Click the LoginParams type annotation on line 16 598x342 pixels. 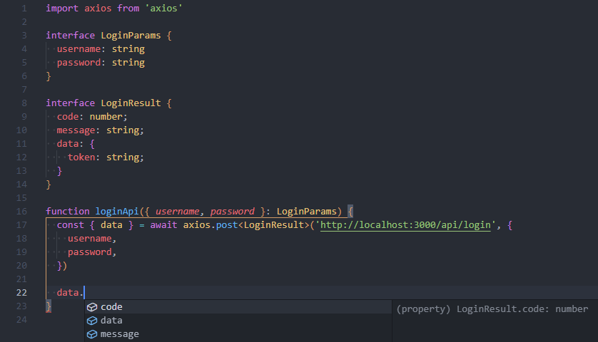click(307, 212)
